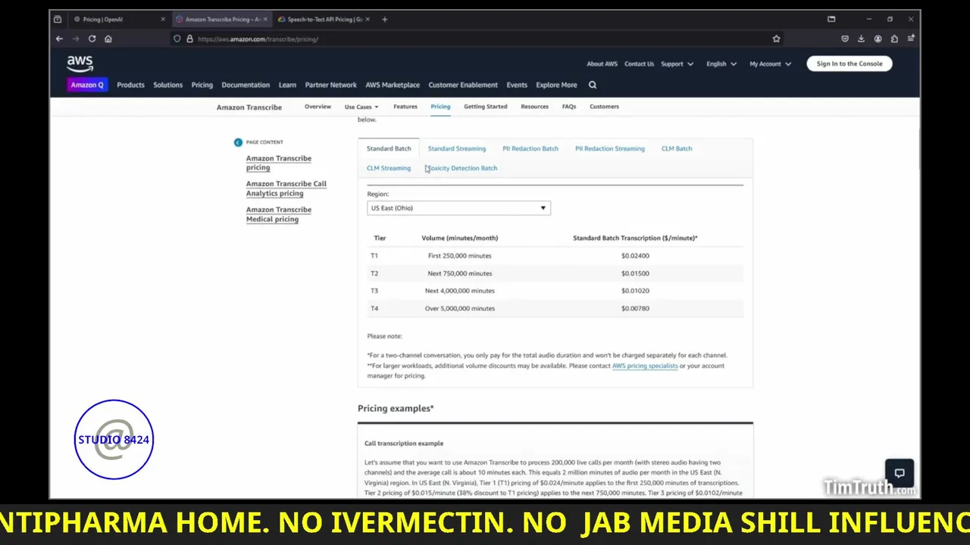The height and width of the screenshot is (545, 970).
Task: Open the Solutions menu
Action: [x=167, y=85]
